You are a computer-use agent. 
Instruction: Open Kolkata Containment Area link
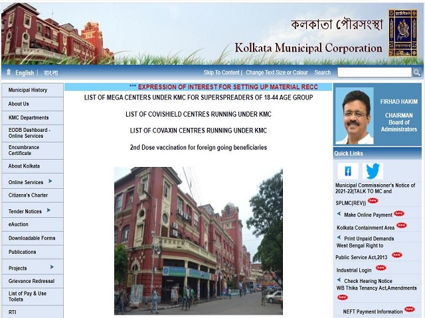click(x=365, y=228)
